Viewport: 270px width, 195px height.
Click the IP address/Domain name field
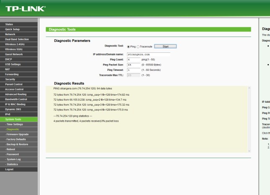(148, 54)
